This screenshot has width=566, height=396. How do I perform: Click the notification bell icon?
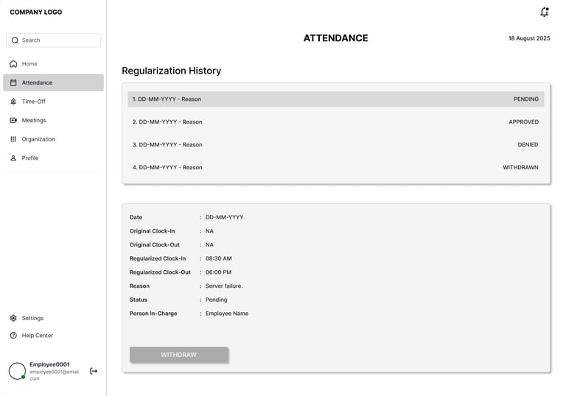point(545,13)
